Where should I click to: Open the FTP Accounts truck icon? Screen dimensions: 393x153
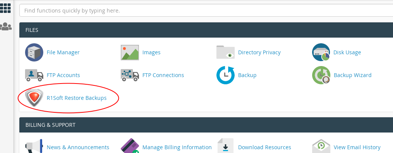[x=34, y=75]
